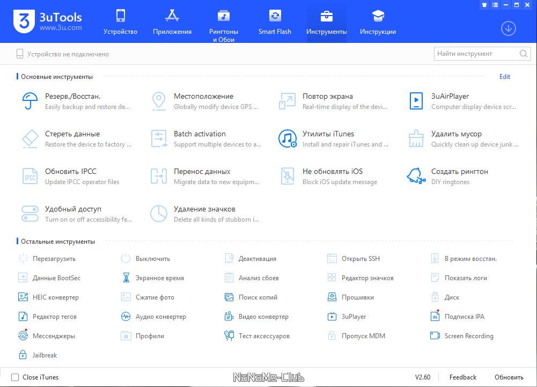Viewport: 537px width, 387px height.
Task: Click the search magnifier icon
Action: (523, 54)
